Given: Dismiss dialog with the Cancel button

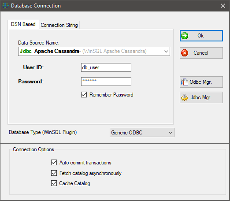Looking at the screenshot, I should [201, 53].
